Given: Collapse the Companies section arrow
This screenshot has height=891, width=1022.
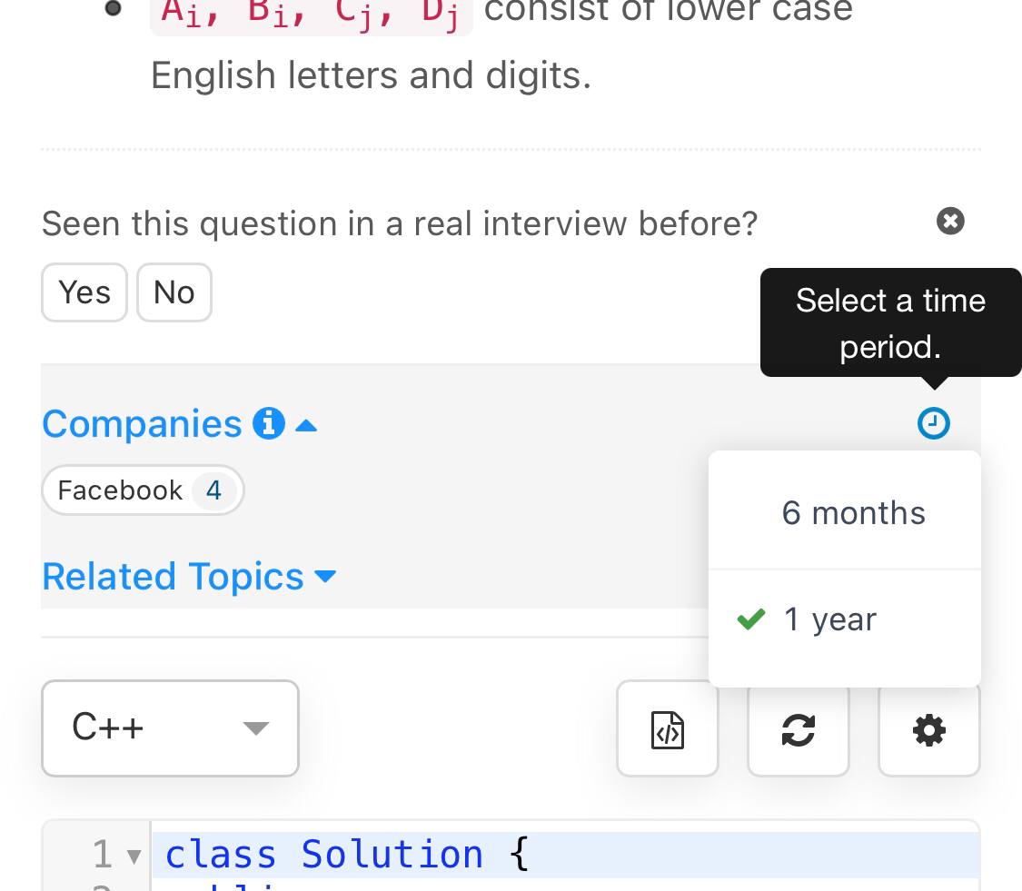Looking at the screenshot, I should pos(305,426).
